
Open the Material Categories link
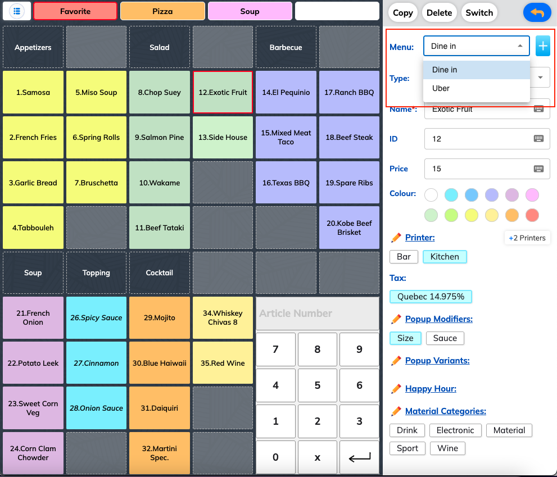point(446,411)
